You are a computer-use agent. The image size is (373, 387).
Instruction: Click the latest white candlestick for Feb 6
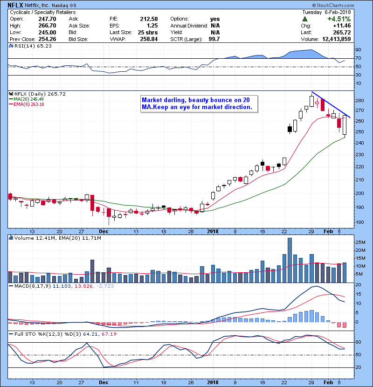tap(345, 124)
